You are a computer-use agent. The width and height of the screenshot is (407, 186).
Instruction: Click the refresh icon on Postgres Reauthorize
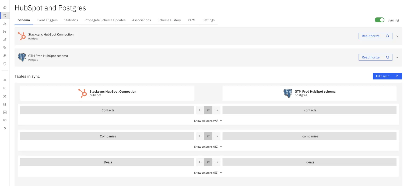coord(387,57)
